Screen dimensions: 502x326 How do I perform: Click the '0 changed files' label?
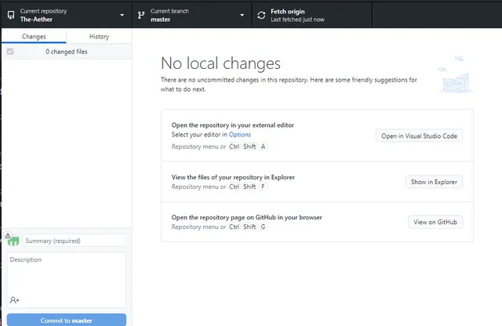[x=66, y=52]
